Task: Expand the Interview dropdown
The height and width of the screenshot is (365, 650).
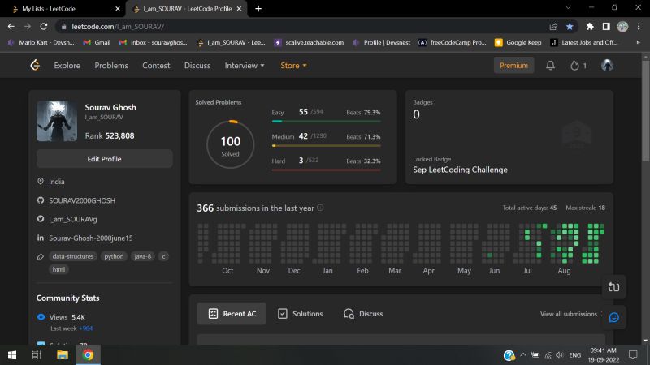Action: point(245,66)
